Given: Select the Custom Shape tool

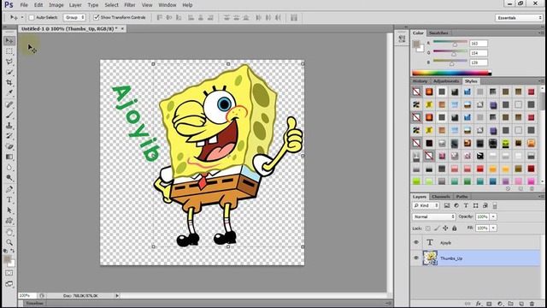Looking at the screenshot, I should tap(9, 221).
